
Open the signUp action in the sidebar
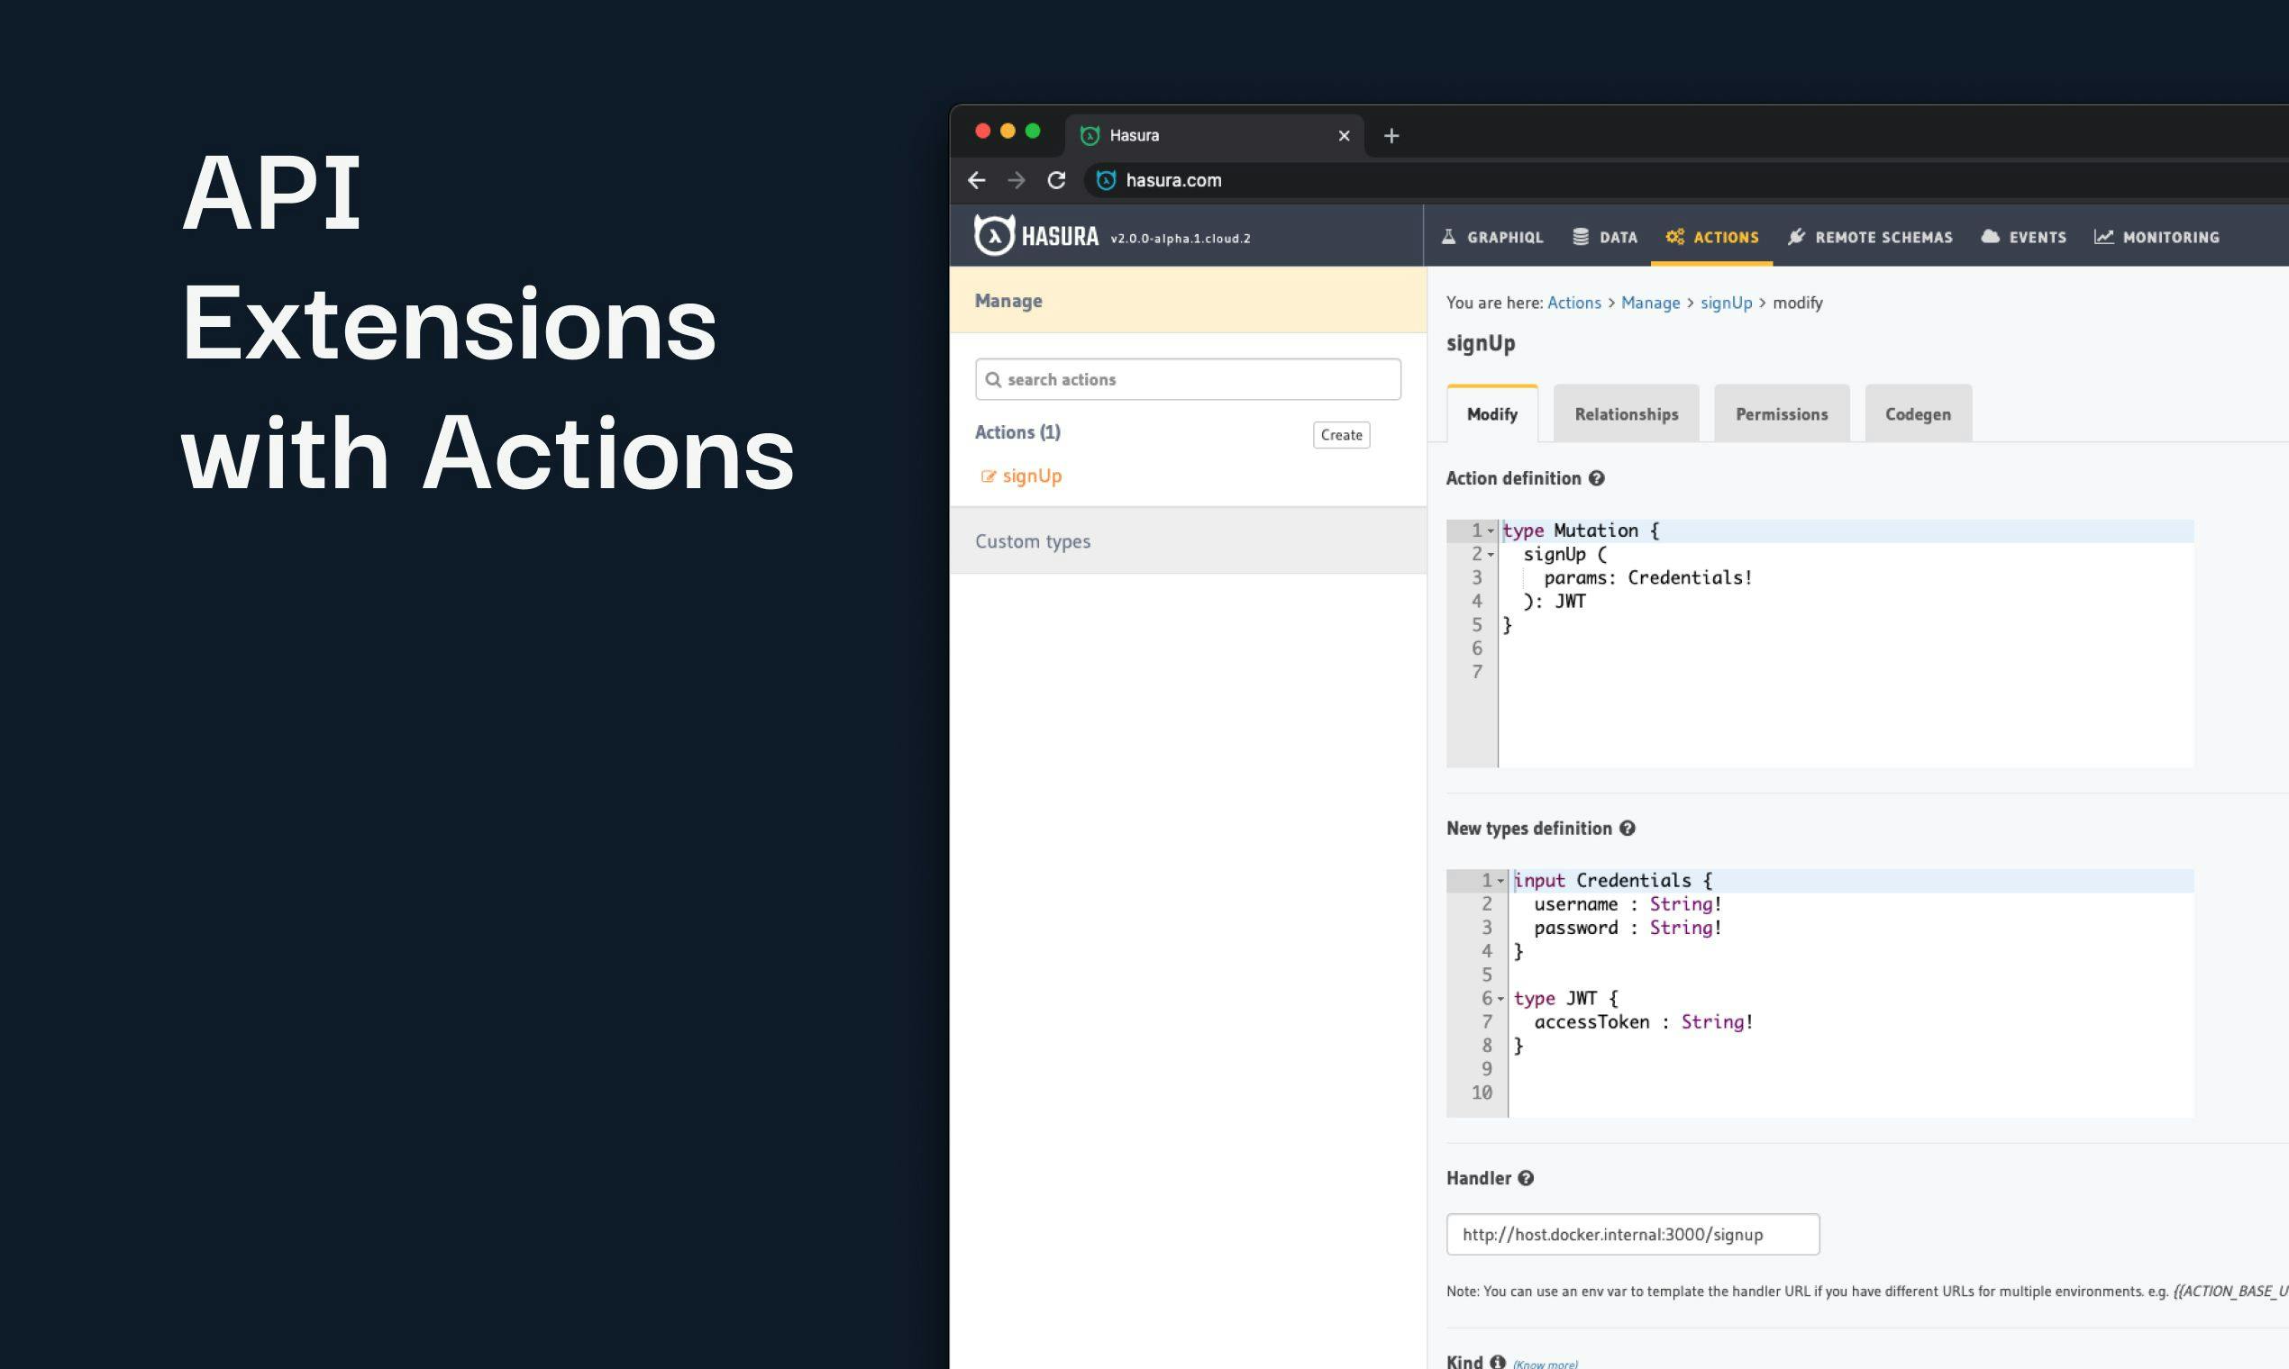click(1032, 476)
